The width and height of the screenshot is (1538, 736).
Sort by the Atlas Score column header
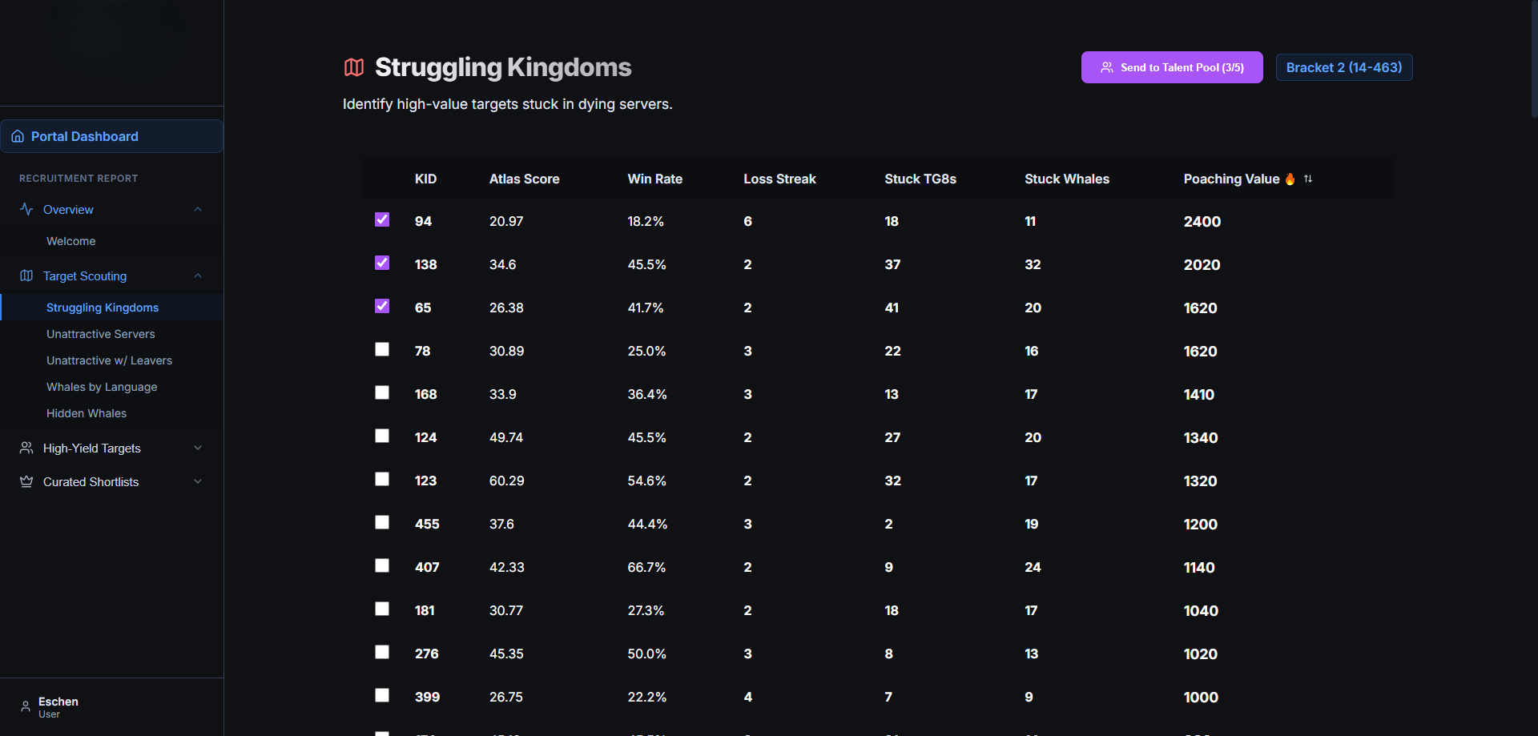click(525, 179)
